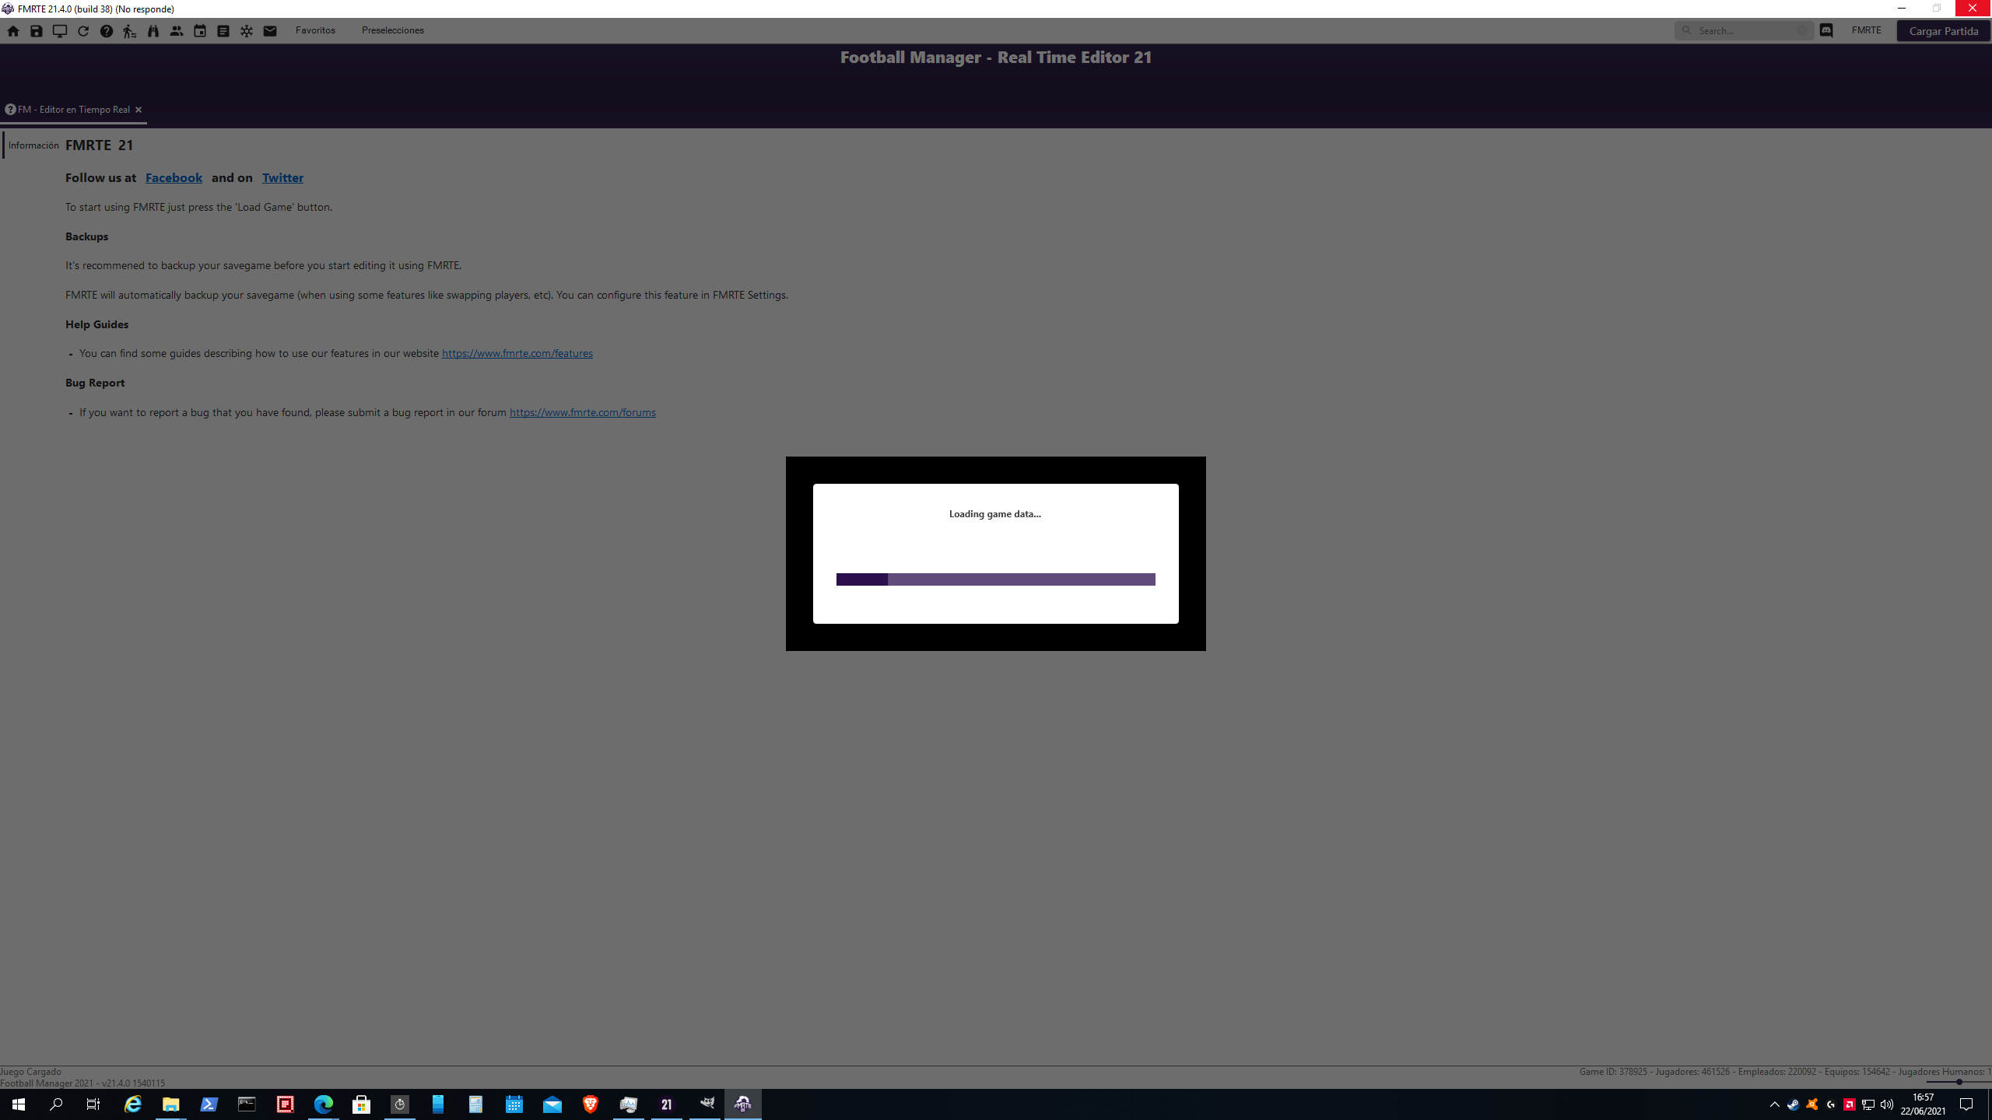Click the snowflake freeze icon
The width and height of the screenshot is (1992, 1120).
pos(247,31)
